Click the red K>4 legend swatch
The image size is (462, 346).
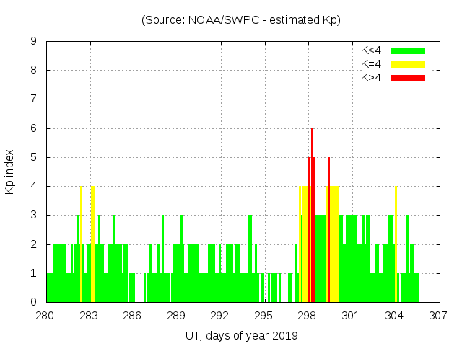[x=408, y=77]
